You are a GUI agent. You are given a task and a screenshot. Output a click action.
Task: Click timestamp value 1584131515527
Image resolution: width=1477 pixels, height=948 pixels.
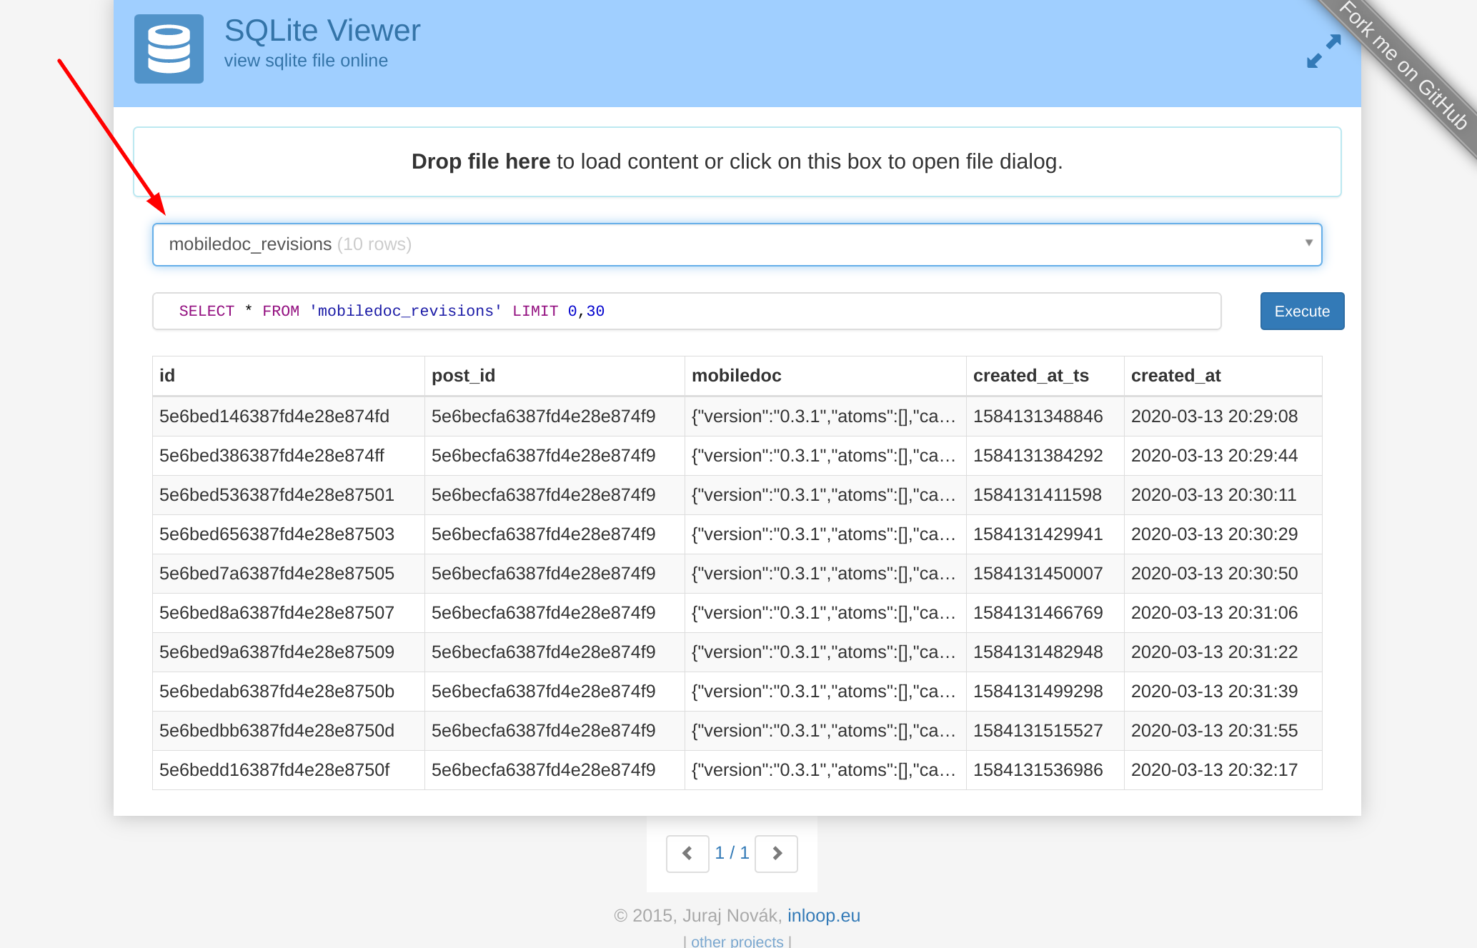point(1045,731)
